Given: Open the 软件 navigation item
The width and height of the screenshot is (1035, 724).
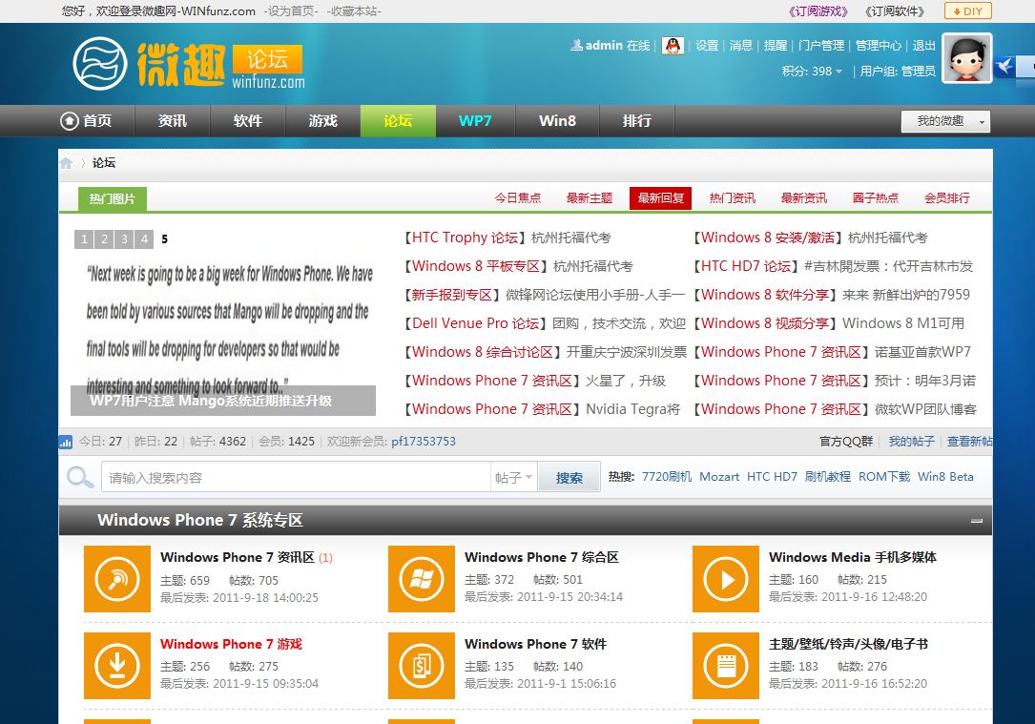Looking at the screenshot, I should [247, 121].
